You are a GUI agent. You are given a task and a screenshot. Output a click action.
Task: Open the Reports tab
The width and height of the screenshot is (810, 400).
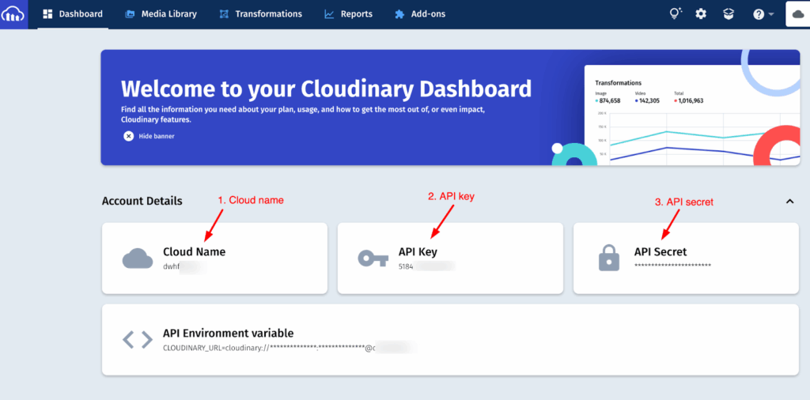(348, 14)
